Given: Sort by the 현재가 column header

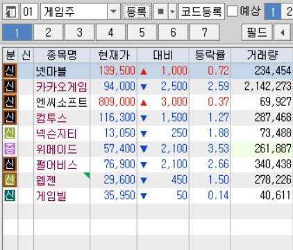Looking at the screenshot, I should (114, 55).
